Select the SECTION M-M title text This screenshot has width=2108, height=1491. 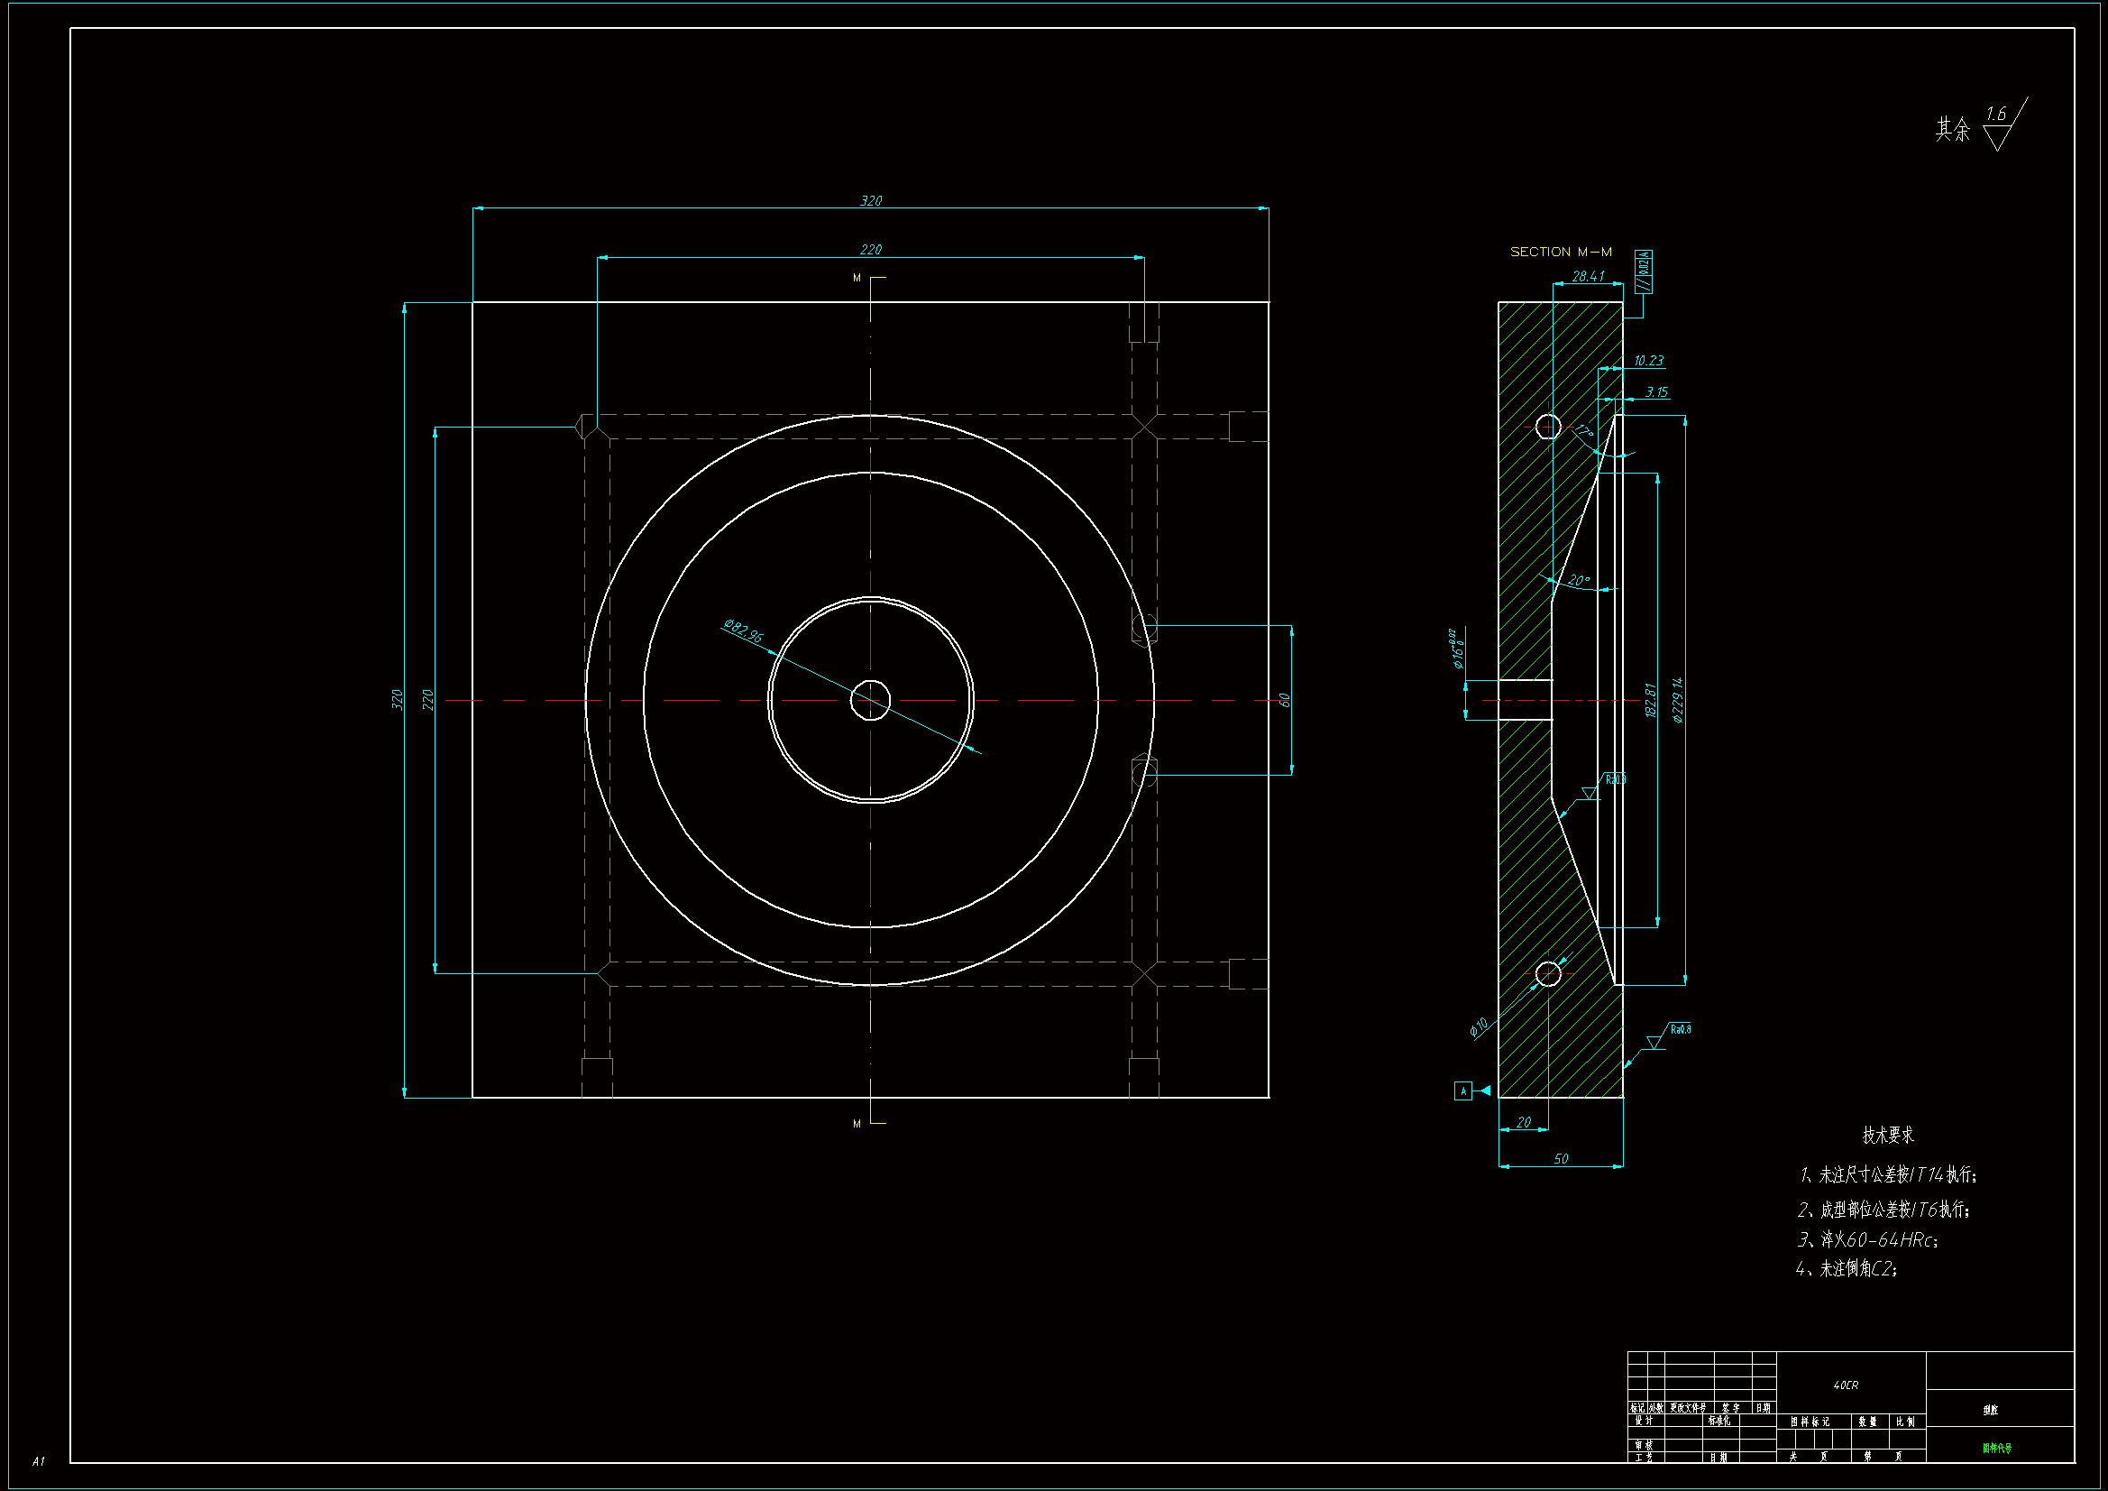click(x=1561, y=252)
